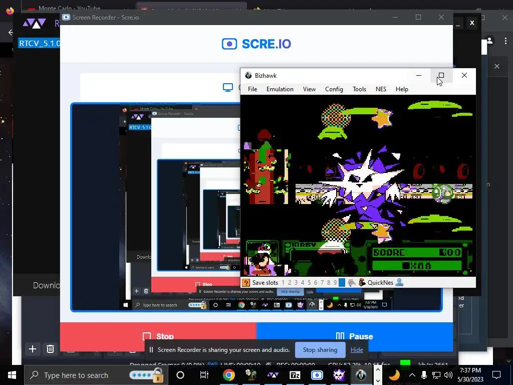Open 7-Zip from the taskbar
Image resolution: width=513 pixels, height=385 pixels.
click(295, 375)
